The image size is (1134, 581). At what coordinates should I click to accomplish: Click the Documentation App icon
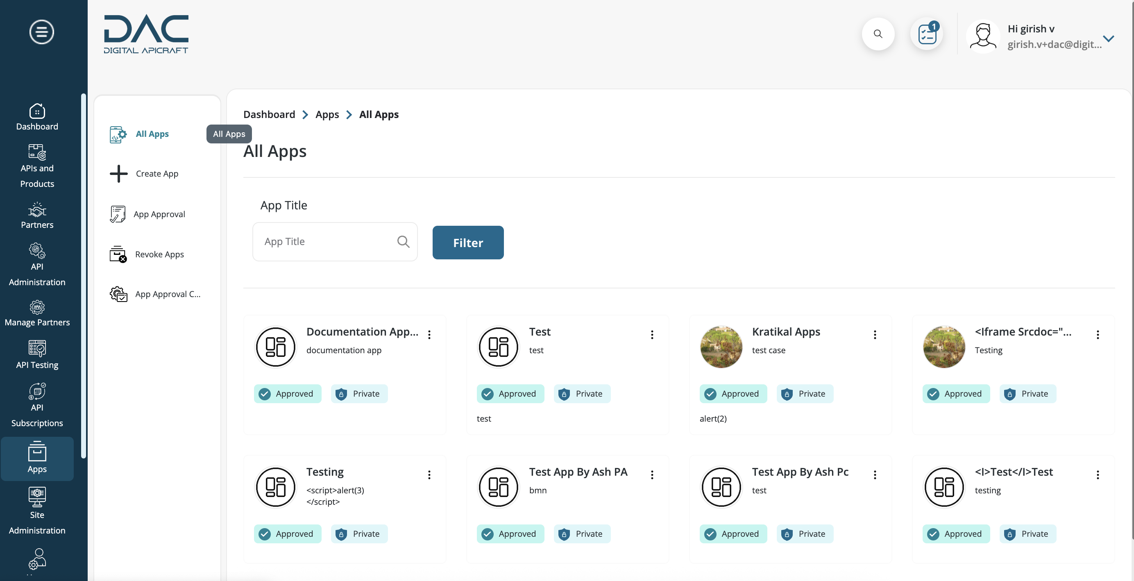pyautogui.click(x=276, y=346)
